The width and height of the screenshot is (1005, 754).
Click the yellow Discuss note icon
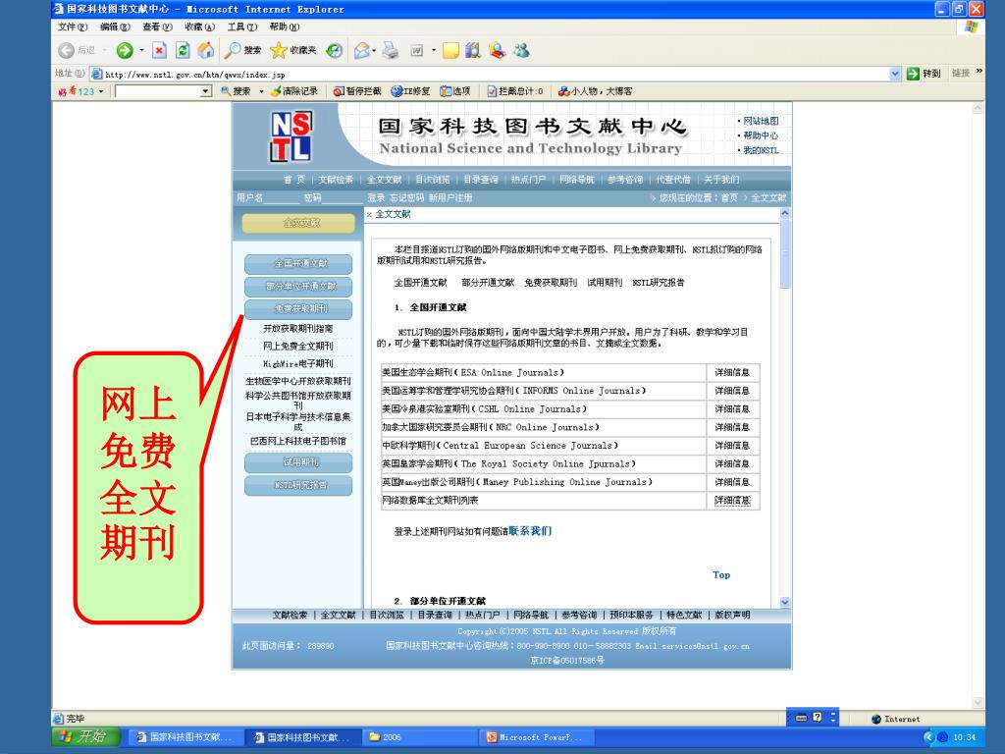450,50
